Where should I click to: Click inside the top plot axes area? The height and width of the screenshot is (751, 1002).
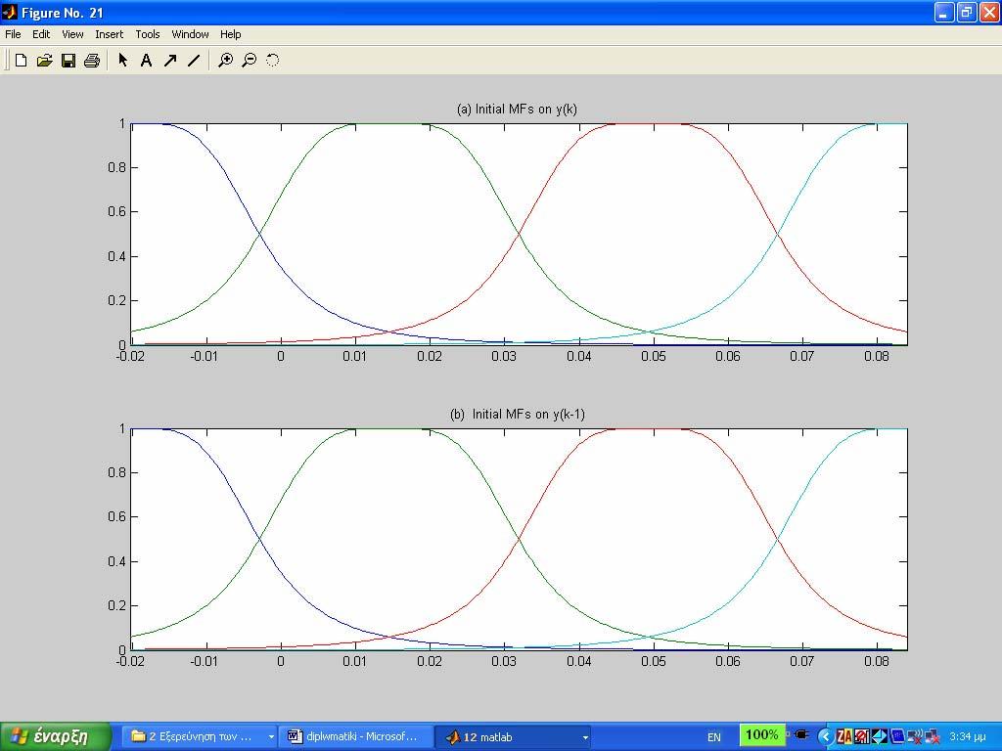(x=519, y=234)
